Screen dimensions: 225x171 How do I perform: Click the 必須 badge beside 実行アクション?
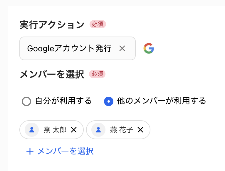pos(98,24)
